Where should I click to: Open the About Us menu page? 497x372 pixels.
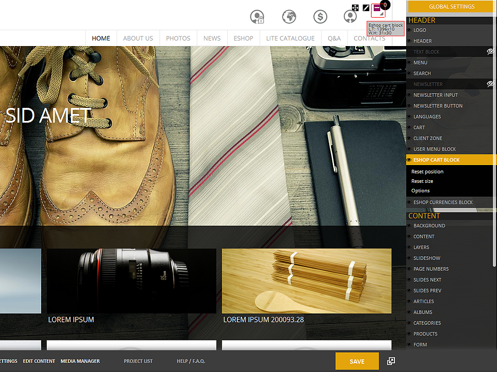coord(138,38)
